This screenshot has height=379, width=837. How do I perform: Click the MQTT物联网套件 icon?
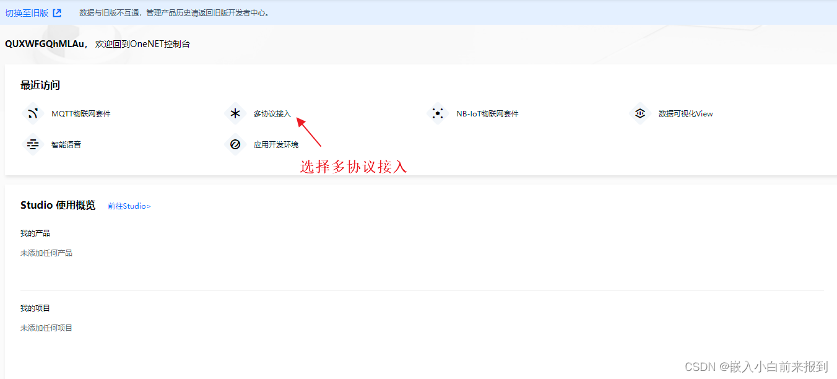[33, 114]
